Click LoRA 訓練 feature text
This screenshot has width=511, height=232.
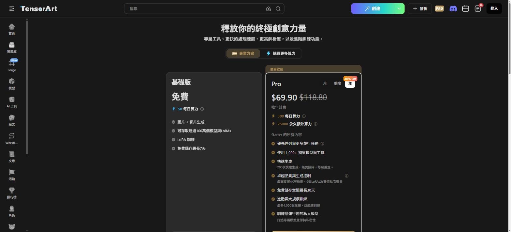(x=186, y=140)
